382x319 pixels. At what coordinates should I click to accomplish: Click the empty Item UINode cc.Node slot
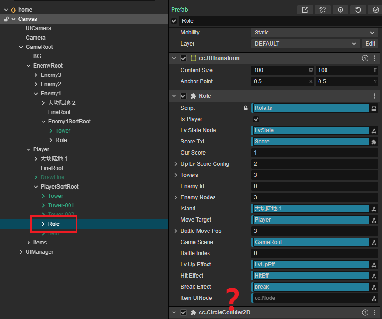(x=311, y=299)
